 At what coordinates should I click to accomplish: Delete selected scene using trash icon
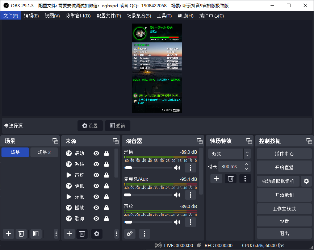tap(21, 234)
